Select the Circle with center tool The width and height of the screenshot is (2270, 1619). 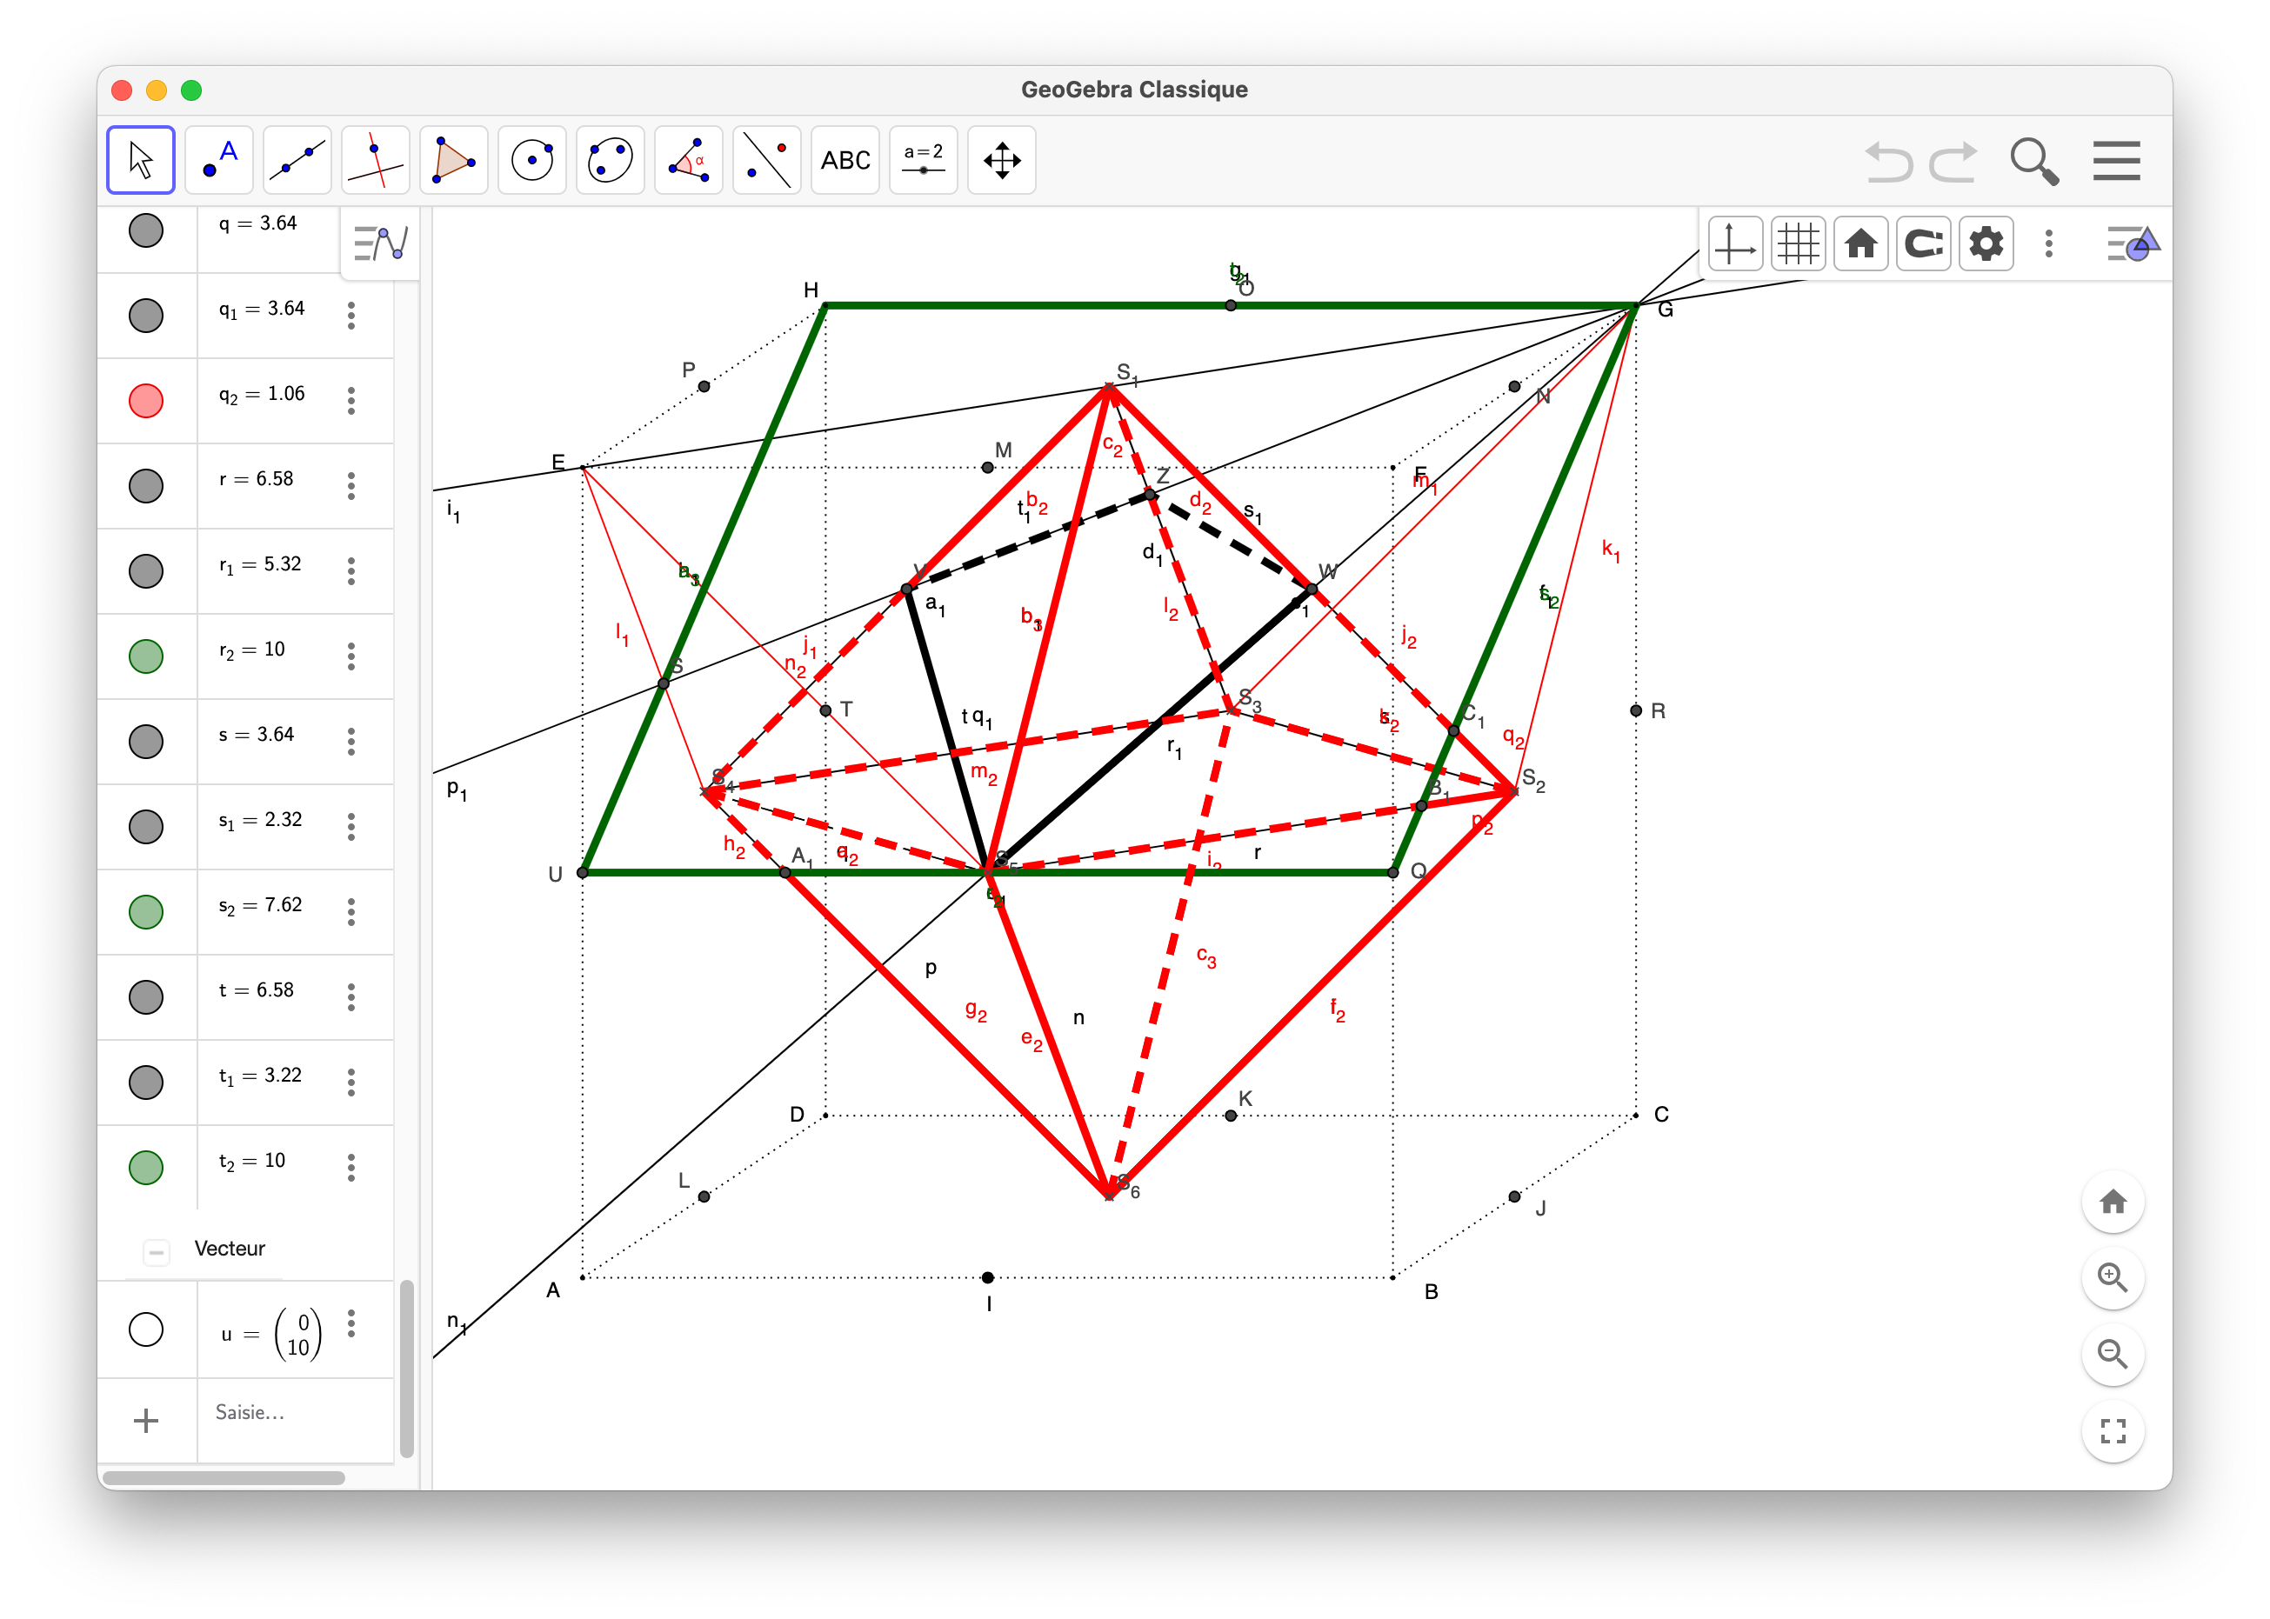coord(532,159)
